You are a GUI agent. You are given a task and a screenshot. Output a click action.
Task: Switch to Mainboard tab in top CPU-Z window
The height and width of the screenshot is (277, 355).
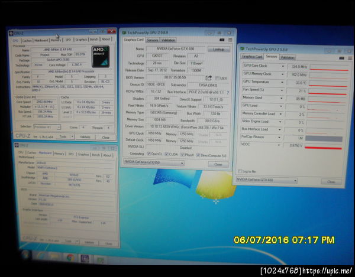coord(41,40)
